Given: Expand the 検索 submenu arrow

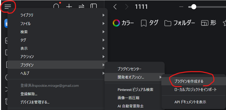Looking at the screenshot, I should [103, 32].
